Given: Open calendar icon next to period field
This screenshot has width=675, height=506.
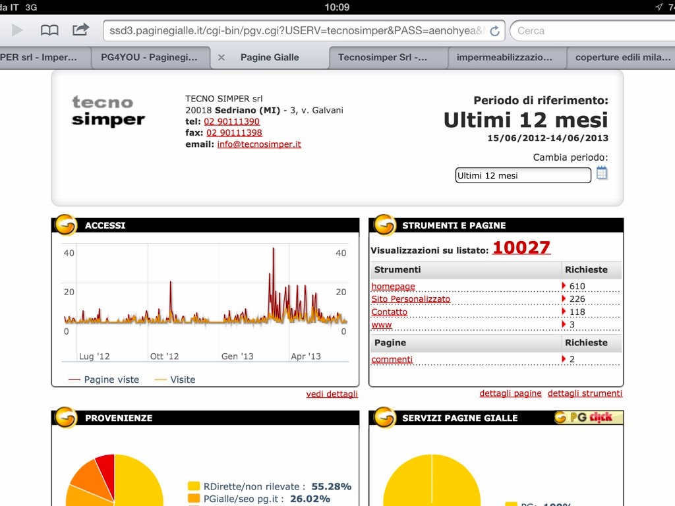Looking at the screenshot, I should (x=602, y=173).
